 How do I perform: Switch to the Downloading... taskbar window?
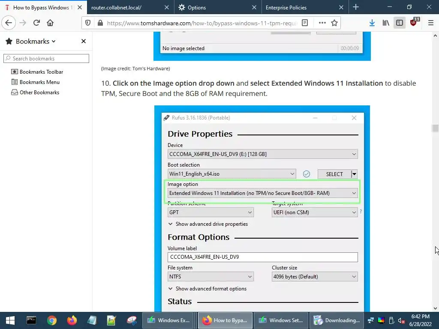point(337,320)
